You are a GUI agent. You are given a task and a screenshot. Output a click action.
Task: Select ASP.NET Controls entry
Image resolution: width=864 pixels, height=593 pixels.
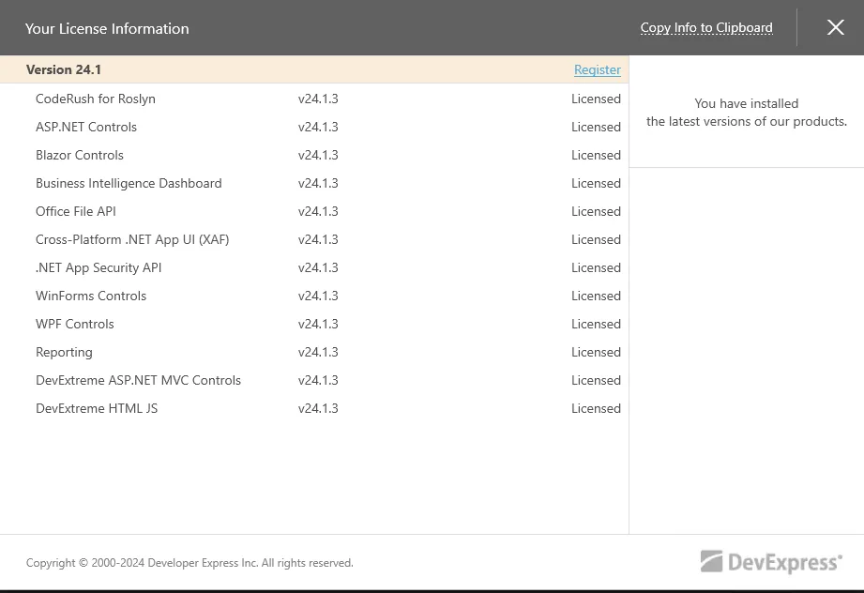314,127
